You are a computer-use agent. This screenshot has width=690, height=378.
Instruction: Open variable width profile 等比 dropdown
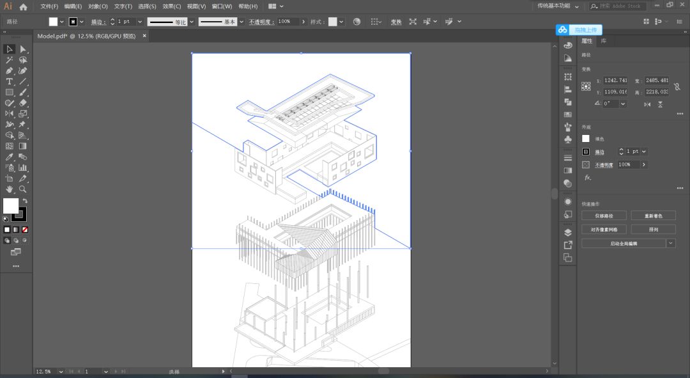[x=192, y=22]
